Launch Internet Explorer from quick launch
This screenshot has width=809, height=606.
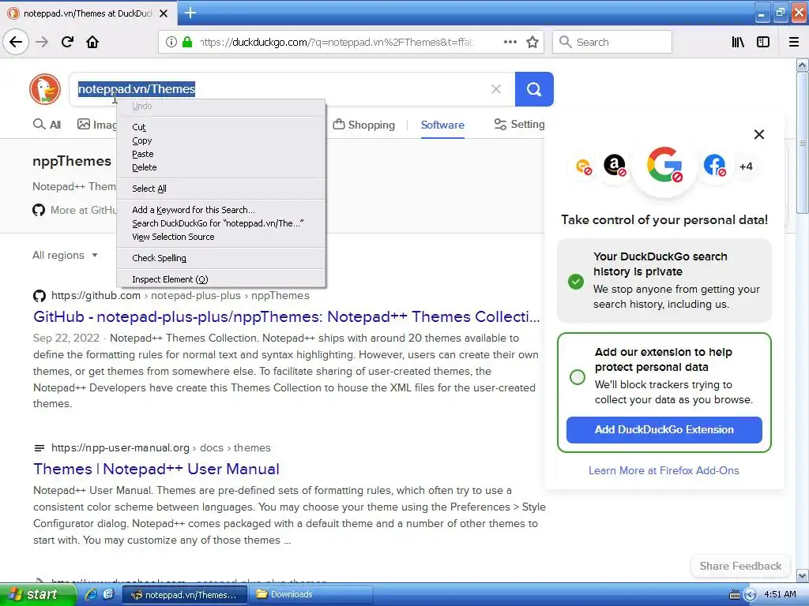[x=91, y=594]
